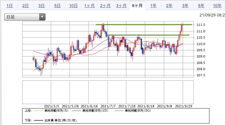Select the 1年 range tab
The width and height of the screenshot is (225, 125).
pyautogui.click(x=153, y=6)
